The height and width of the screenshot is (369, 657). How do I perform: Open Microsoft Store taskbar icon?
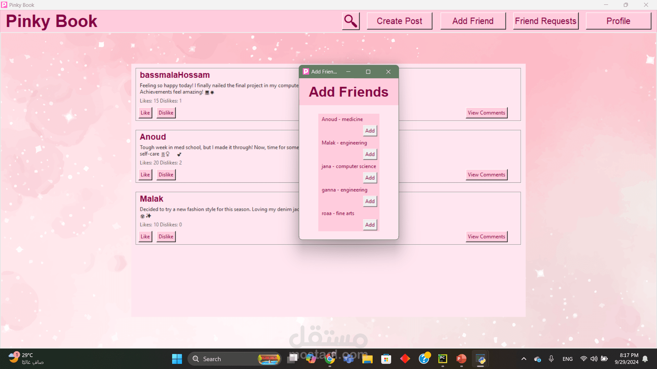pos(386,359)
